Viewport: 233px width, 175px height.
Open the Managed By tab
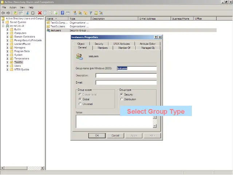tap(148, 48)
